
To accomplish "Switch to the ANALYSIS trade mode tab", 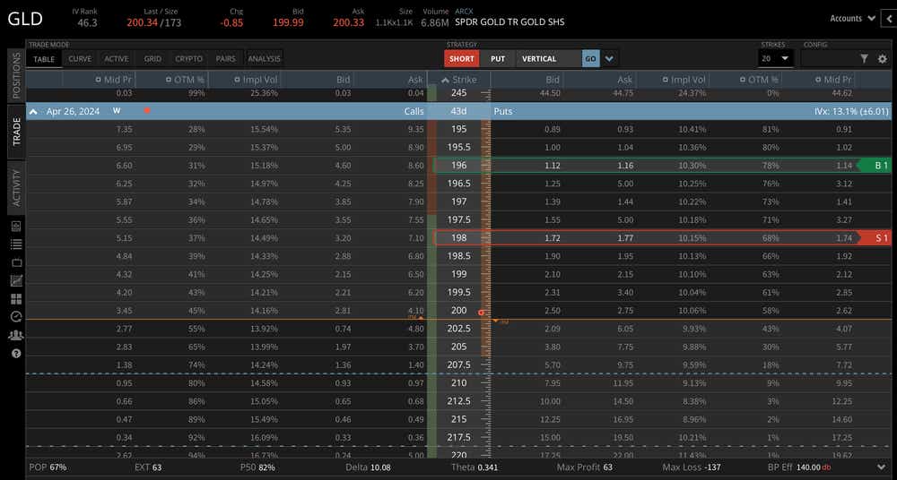I will 265,59.
